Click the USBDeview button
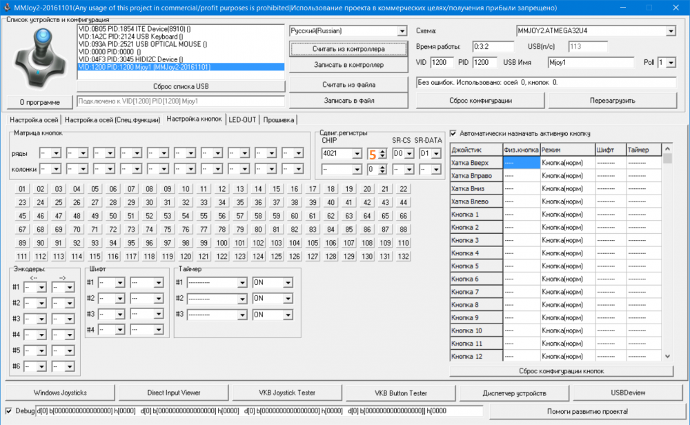The width and height of the screenshot is (690, 425). [x=627, y=393]
